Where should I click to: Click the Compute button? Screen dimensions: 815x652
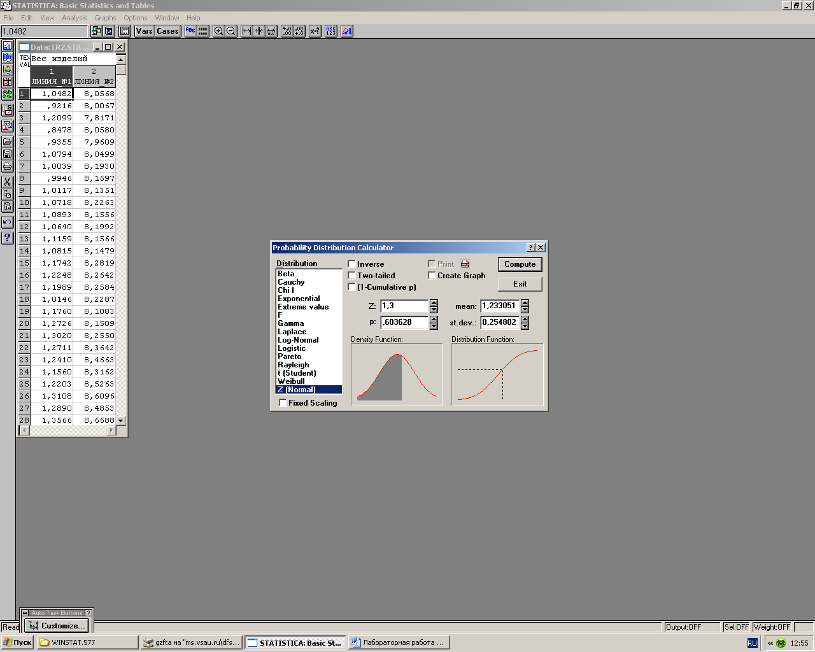coord(520,264)
